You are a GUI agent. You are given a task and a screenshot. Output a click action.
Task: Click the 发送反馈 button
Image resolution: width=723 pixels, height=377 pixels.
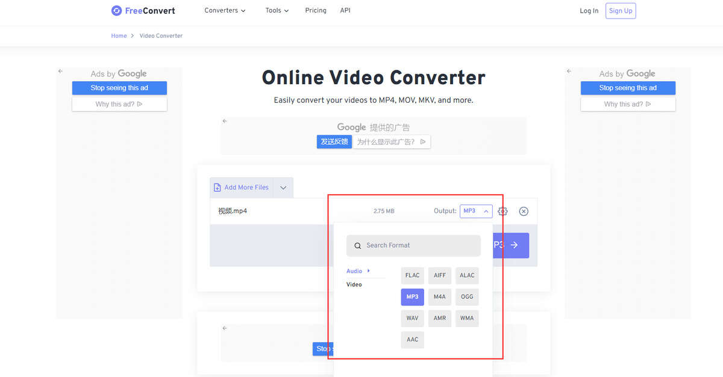coord(334,142)
